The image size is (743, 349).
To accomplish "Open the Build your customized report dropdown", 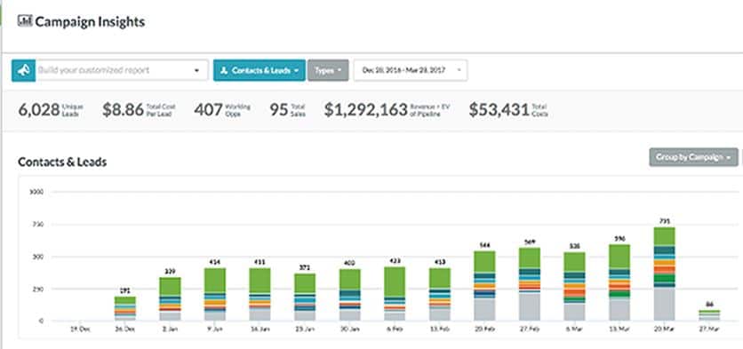I will (122, 70).
